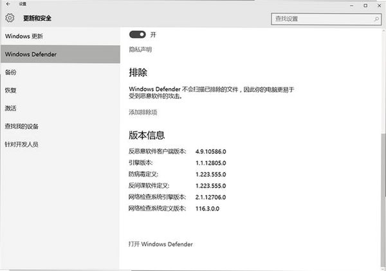The image size is (386, 271).
Task: Open the 备份 section
Action: pyautogui.click(x=60, y=72)
